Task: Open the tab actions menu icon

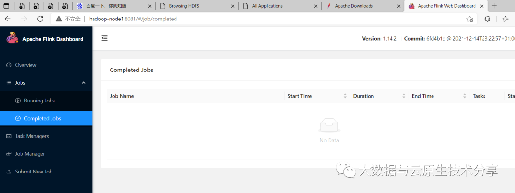Action: point(6,6)
